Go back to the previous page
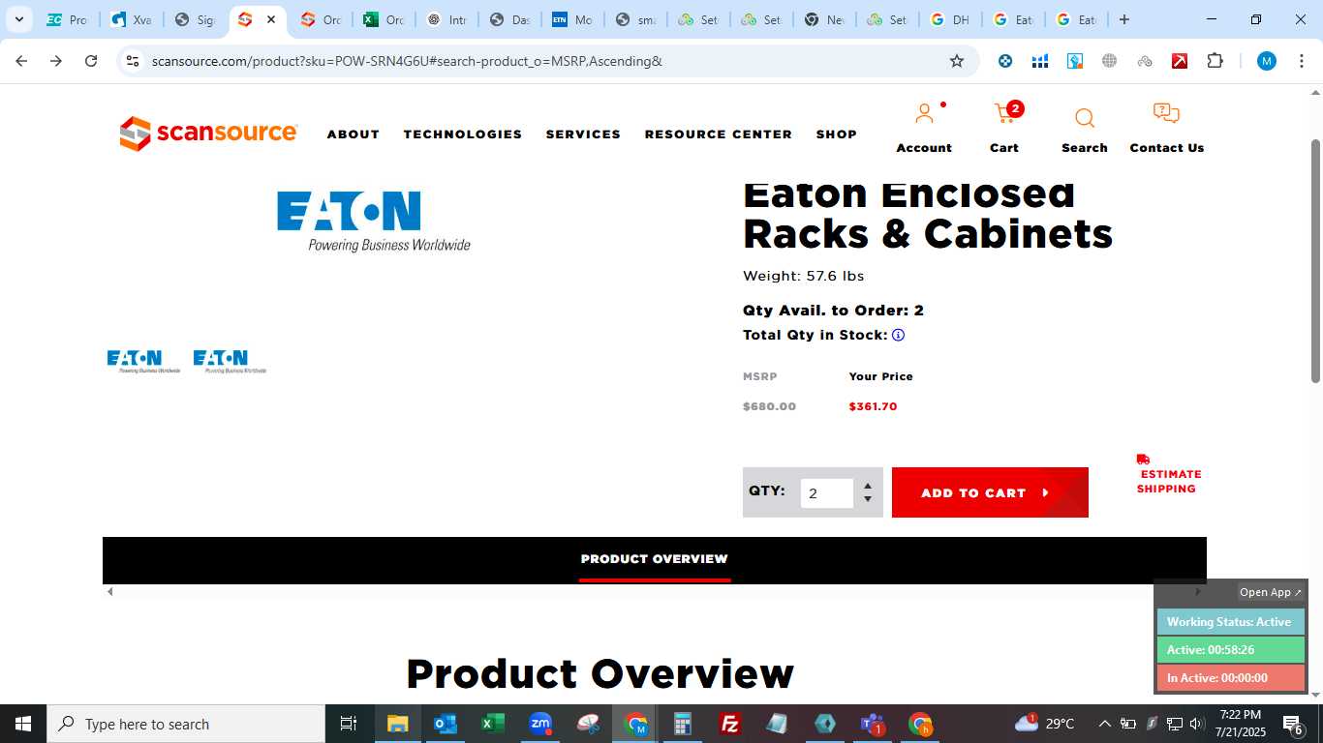 (21, 61)
